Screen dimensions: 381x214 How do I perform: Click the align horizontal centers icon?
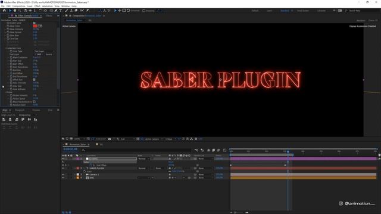click(x=10, y=119)
